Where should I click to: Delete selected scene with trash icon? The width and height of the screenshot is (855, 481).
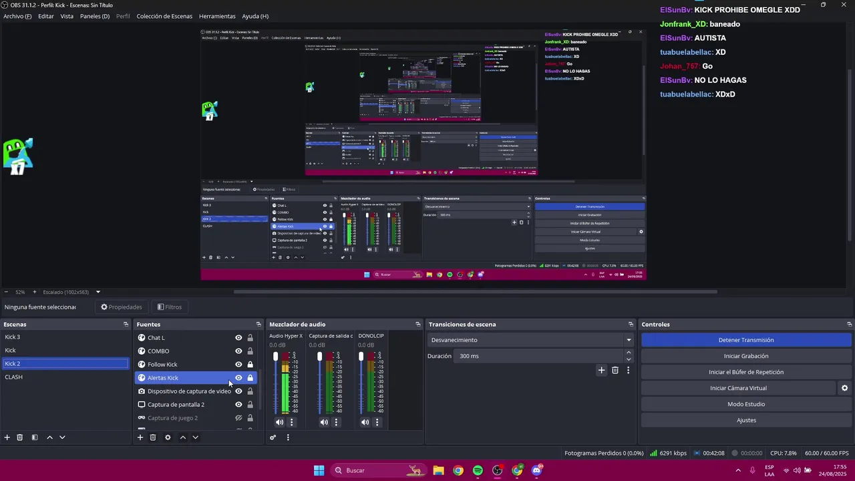coord(20,438)
